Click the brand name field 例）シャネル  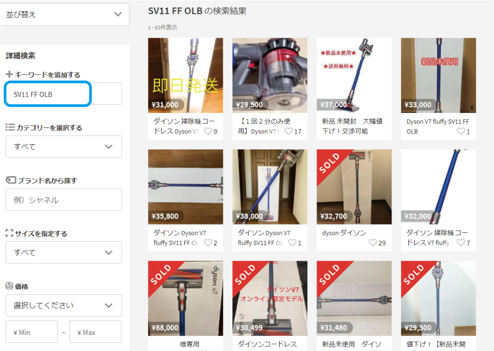64,199
